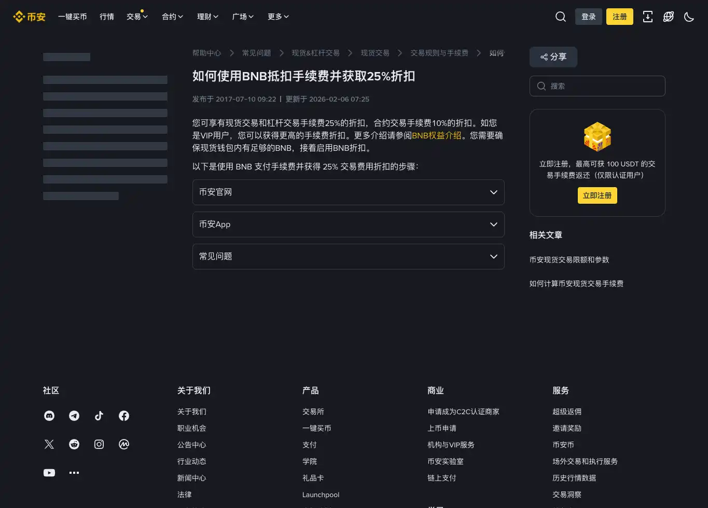Open the 合约 dropdown menu
The width and height of the screenshot is (708, 508).
click(x=172, y=17)
